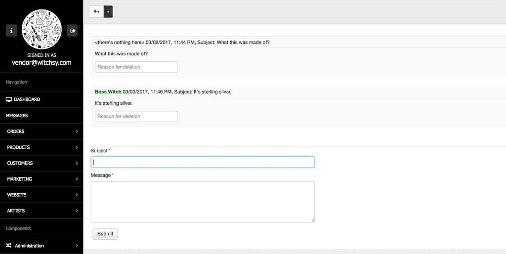Screen dimensions: 506x254
Task: Click Reason for deletion field under Boss Witch
Action: click(136, 117)
